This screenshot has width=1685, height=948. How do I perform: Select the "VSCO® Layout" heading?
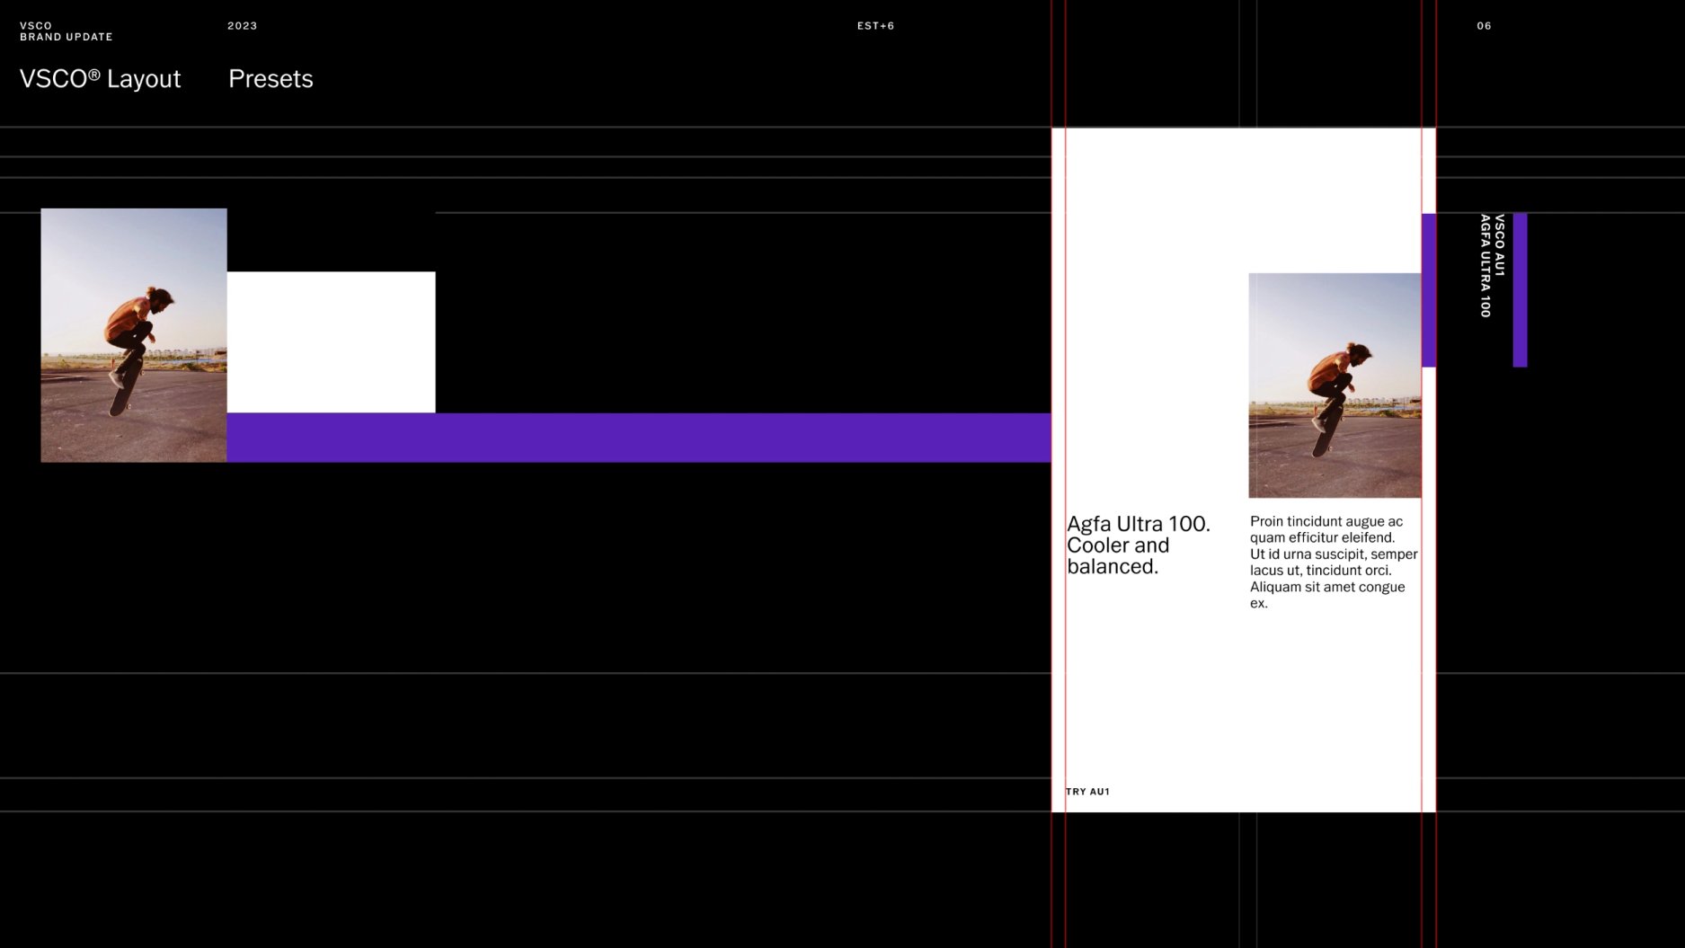[x=101, y=79]
